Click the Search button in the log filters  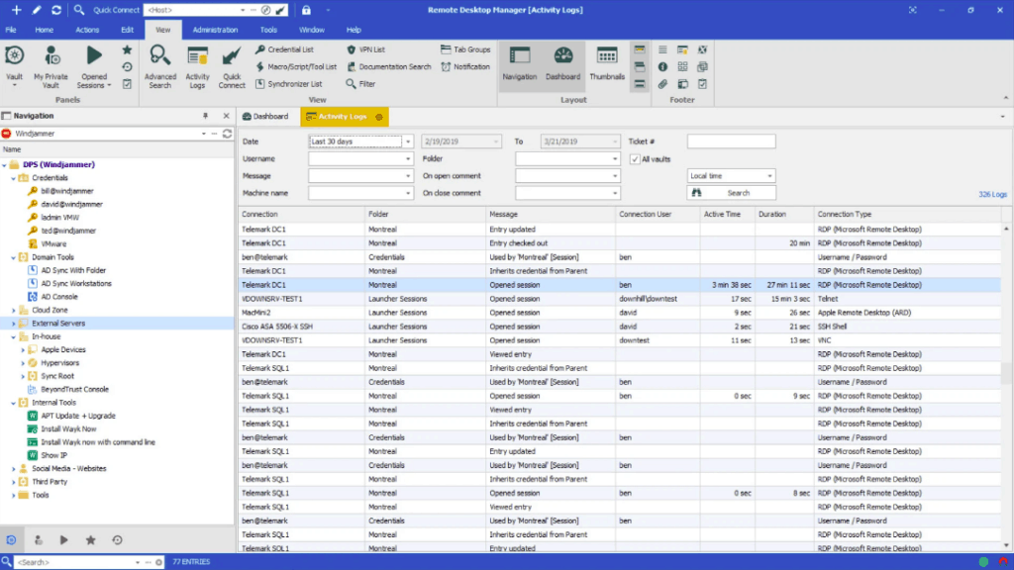point(731,191)
